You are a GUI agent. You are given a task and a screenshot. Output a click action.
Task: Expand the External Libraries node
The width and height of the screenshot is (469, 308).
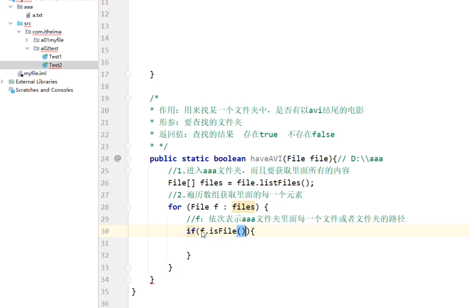(3, 81)
